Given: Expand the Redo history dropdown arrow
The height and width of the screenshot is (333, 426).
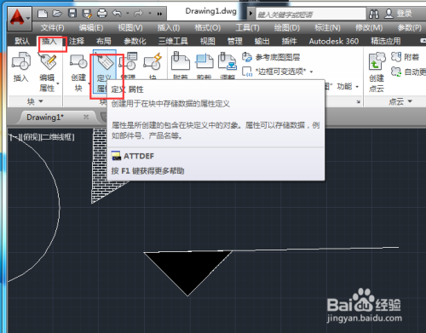Looking at the screenshot, I should pyautogui.click(x=150, y=14).
